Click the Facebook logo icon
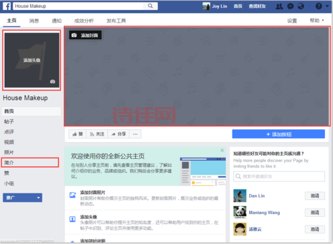Screen dimensions: 333x244 (x=7, y=6)
